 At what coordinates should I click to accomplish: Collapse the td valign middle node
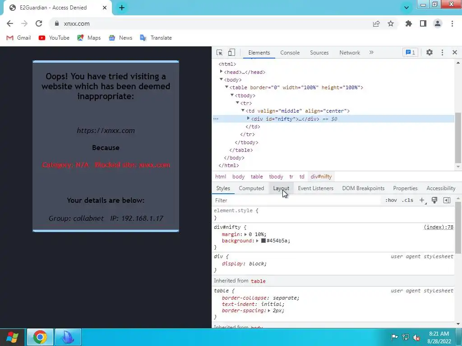243,110
